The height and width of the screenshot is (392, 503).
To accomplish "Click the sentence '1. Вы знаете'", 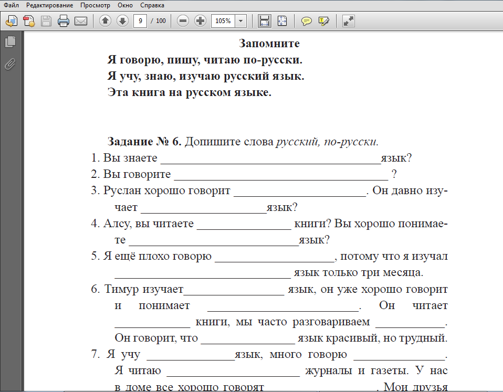I will [124, 158].
